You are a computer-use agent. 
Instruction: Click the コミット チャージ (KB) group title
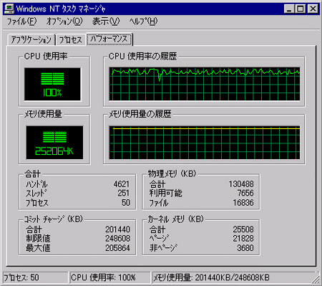(53, 219)
